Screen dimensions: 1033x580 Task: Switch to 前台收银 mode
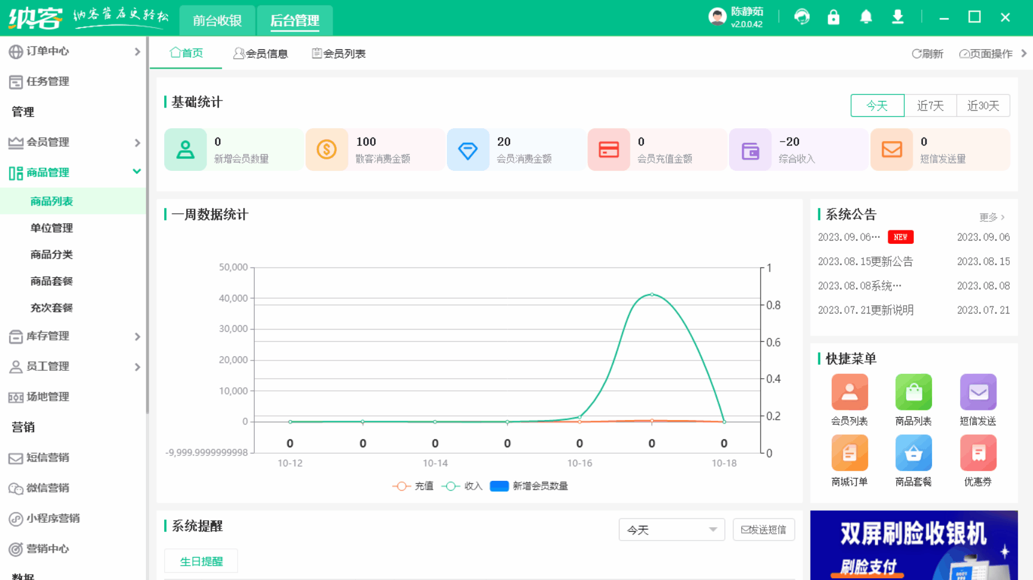coord(217,20)
